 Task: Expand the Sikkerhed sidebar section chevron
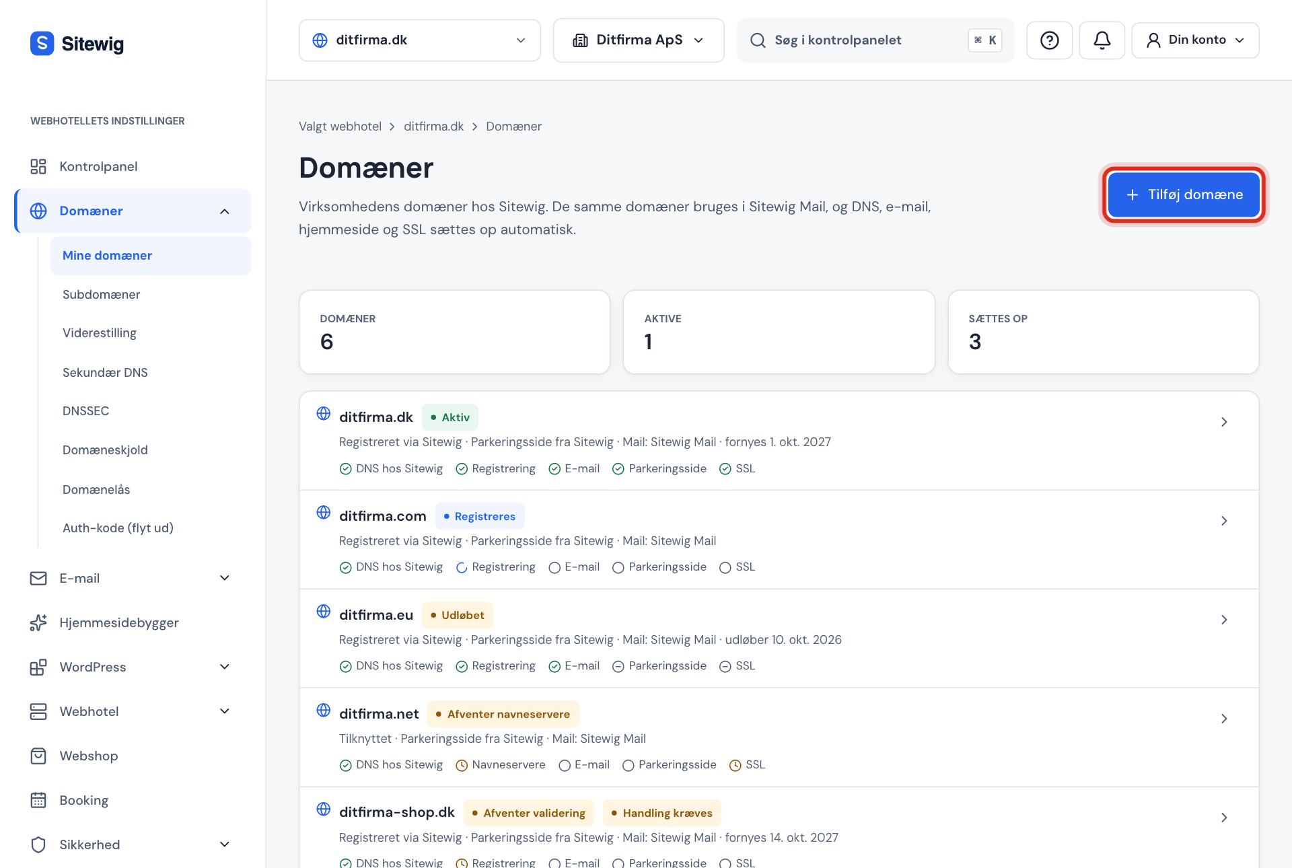coord(225,844)
